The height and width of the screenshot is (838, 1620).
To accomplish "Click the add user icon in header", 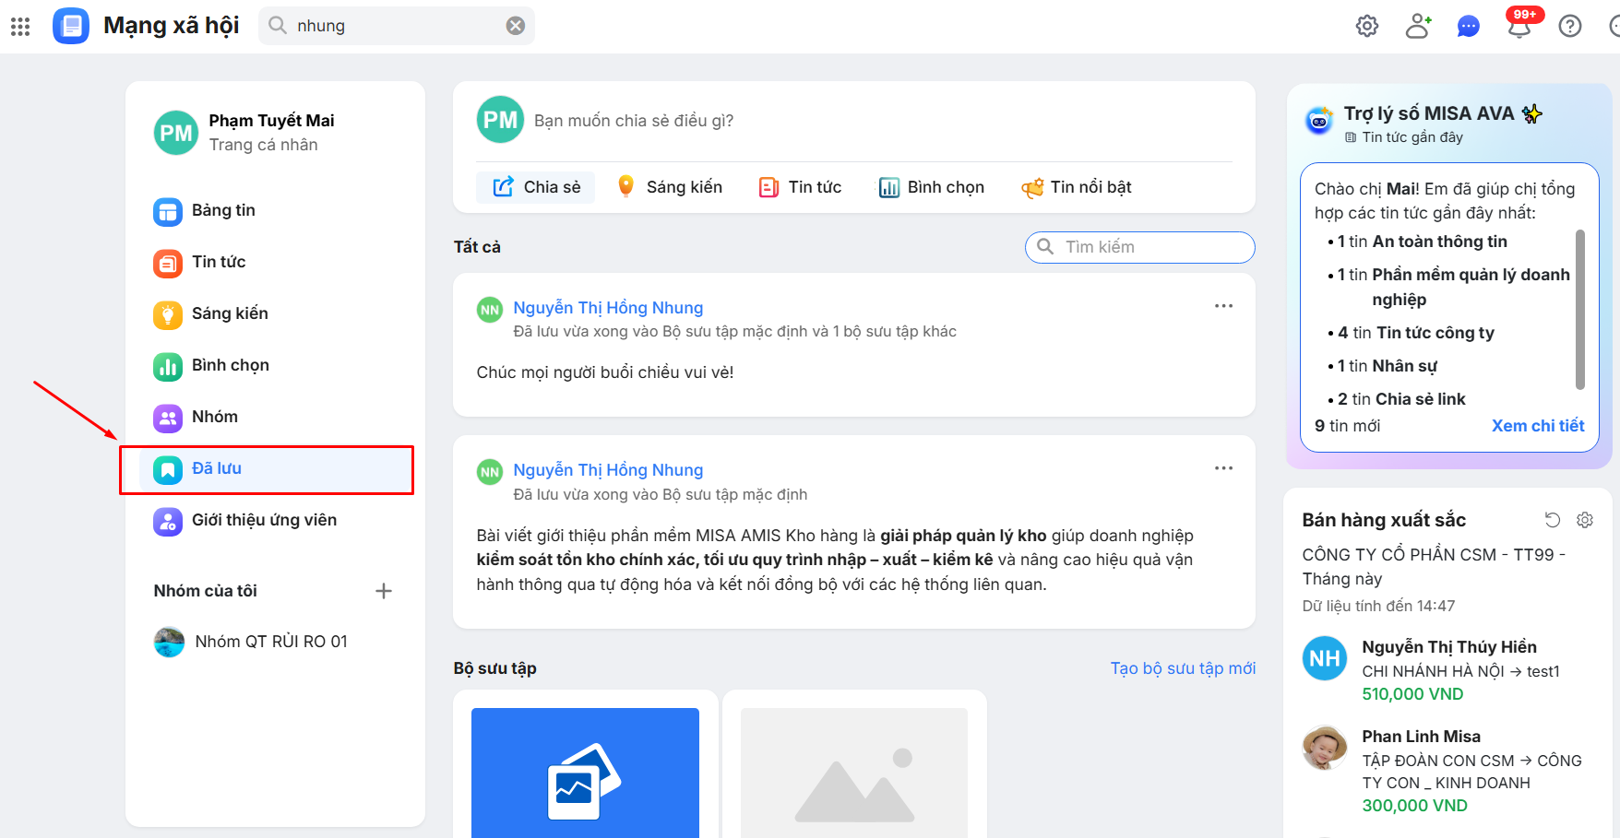I will pyautogui.click(x=1418, y=26).
